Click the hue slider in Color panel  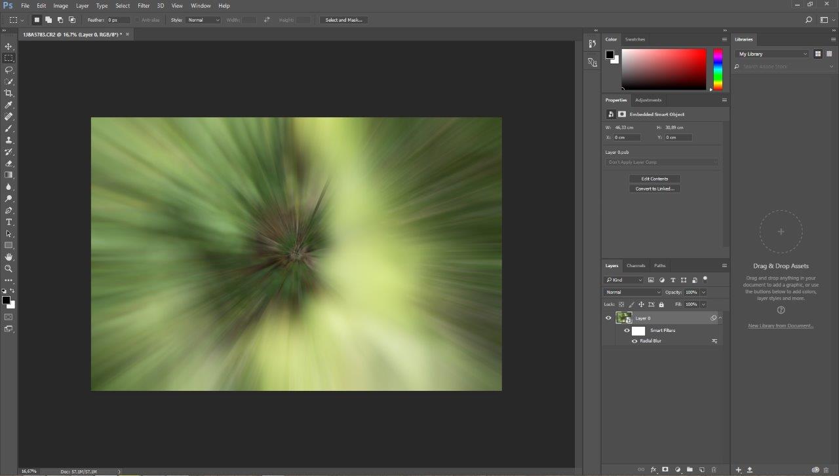718,69
